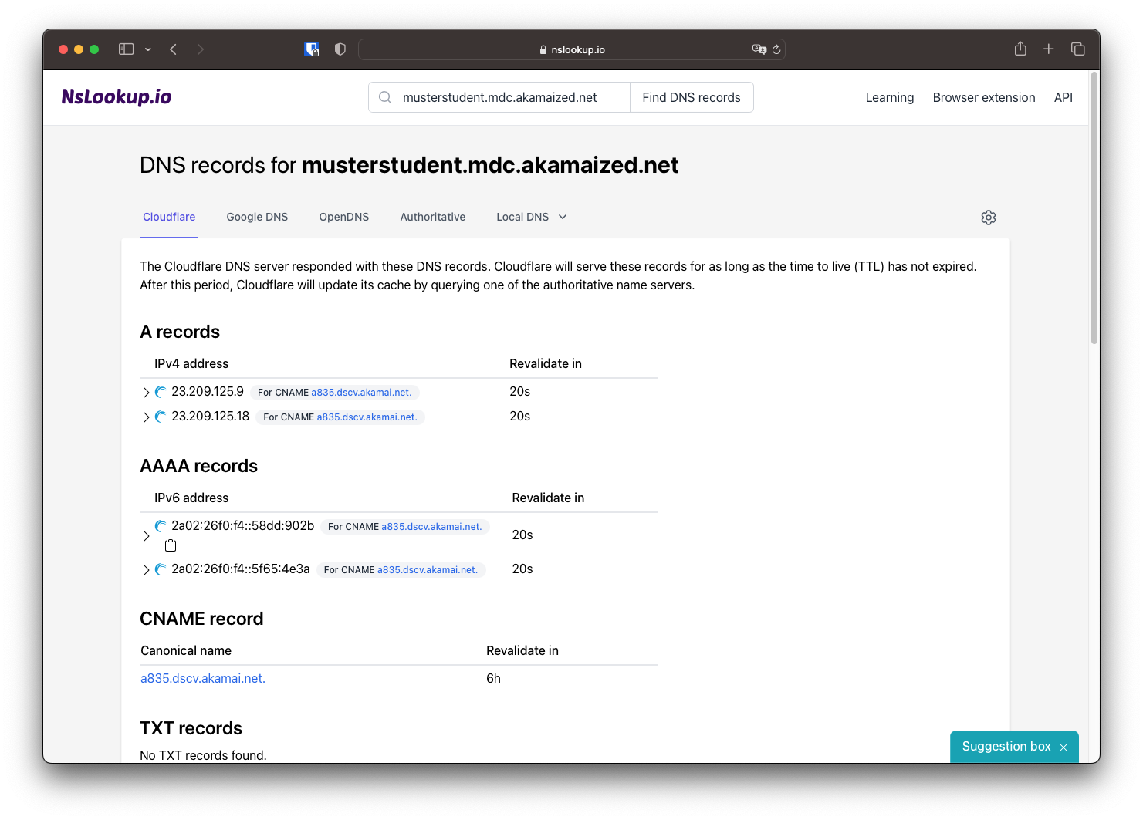Screen dimensions: 1143x820
Task: Click the 'A records' heading
Action: coord(180,332)
